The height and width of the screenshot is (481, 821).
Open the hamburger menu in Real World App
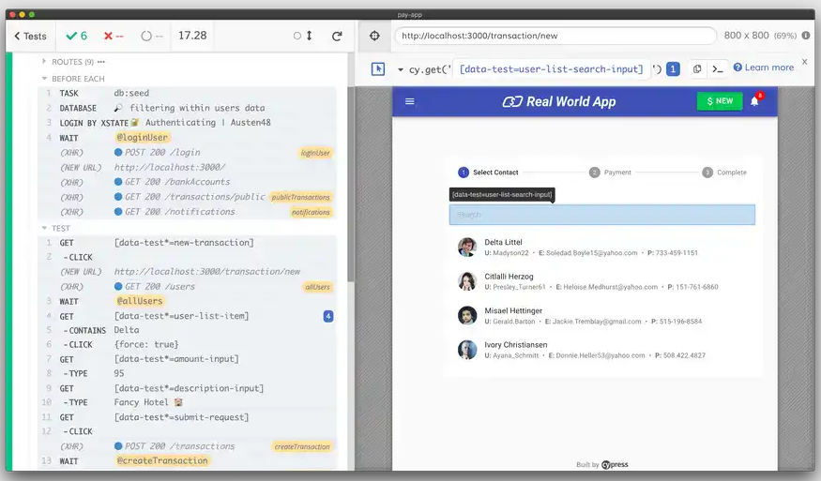(x=409, y=101)
